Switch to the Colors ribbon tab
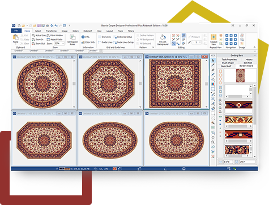The width and height of the screenshot is (269, 205). point(75,31)
